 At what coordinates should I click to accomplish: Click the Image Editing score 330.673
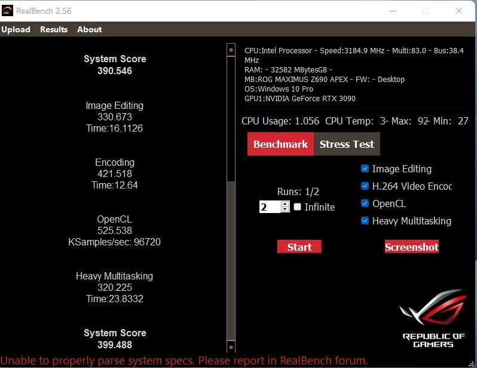click(x=115, y=117)
